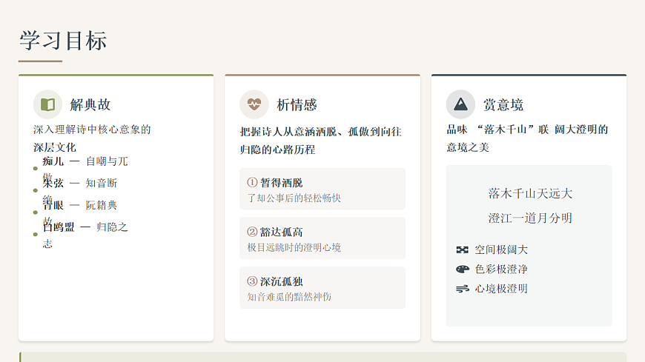The width and height of the screenshot is (645, 362).
Task: Click the text 深层文化 in the 解典故 card
Action: click(x=55, y=147)
